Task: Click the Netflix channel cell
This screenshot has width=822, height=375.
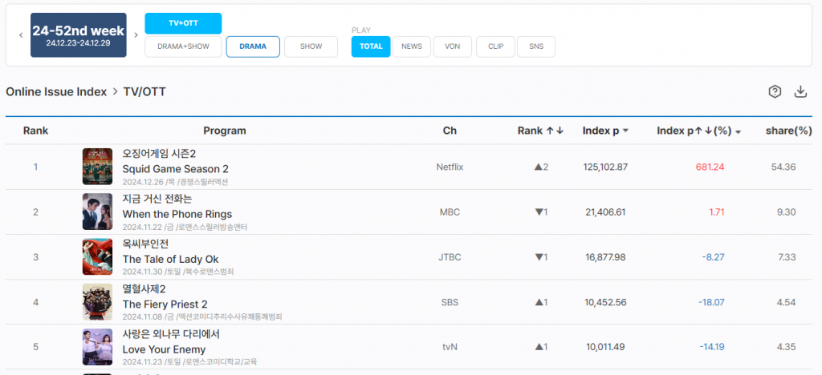Action: 450,167
